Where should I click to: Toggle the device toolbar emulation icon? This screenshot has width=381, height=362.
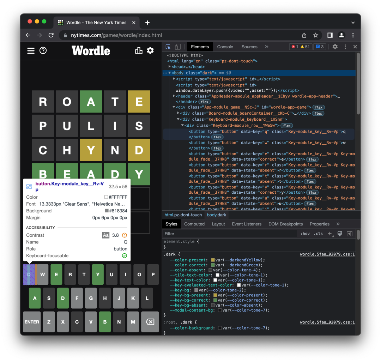pyautogui.click(x=178, y=47)
